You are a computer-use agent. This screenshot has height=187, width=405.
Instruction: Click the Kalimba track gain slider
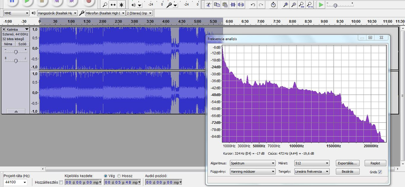point(16,52)
